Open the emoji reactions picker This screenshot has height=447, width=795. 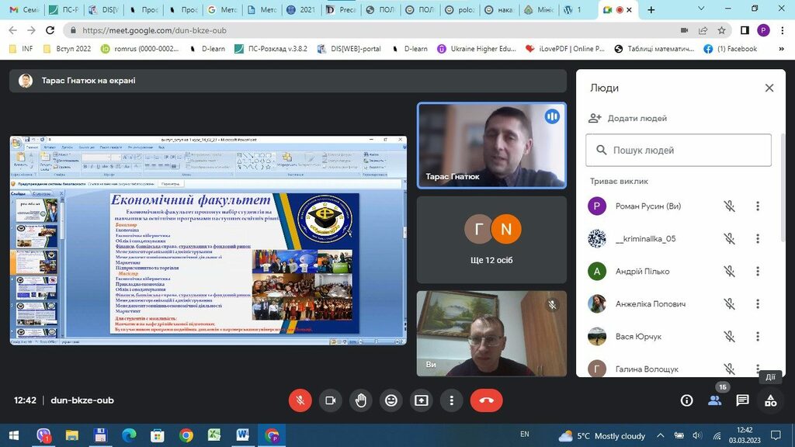pyautogui.click(x=391, y=400)
